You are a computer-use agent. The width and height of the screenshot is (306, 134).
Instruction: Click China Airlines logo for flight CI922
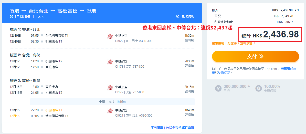click(x=110, y=36)
